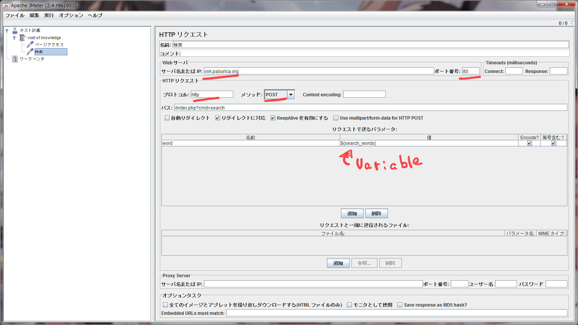
Task: Click the parameter name cell word
Action: (251, 143)
